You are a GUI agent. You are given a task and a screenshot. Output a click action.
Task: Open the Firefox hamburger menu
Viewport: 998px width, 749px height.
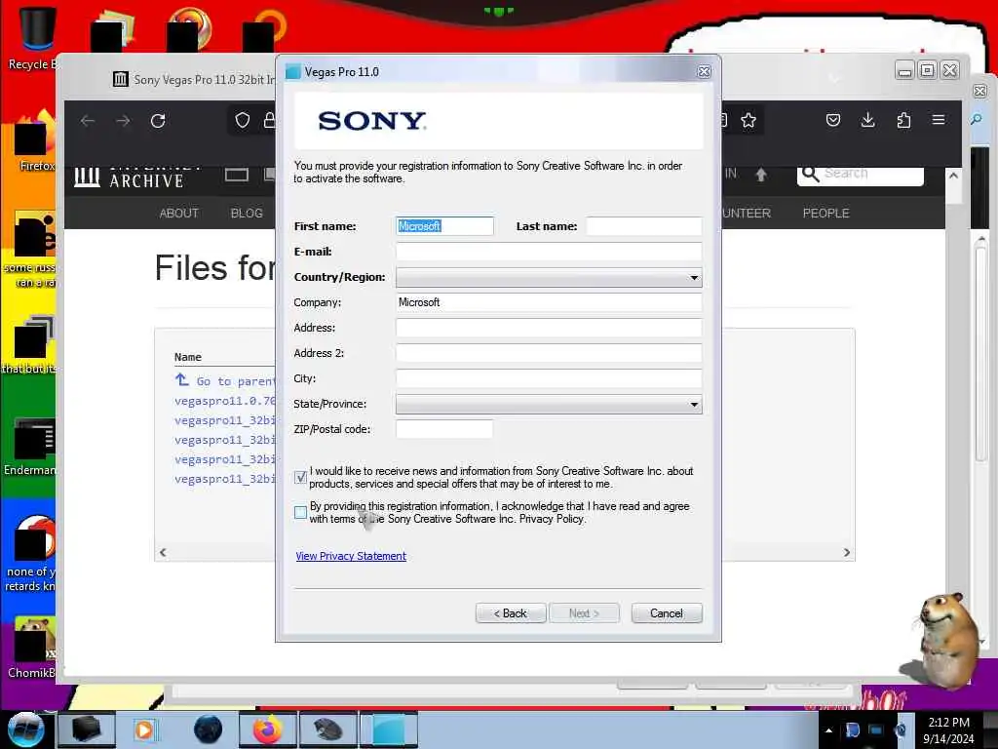pyautogui.click(x=939, y=120)
